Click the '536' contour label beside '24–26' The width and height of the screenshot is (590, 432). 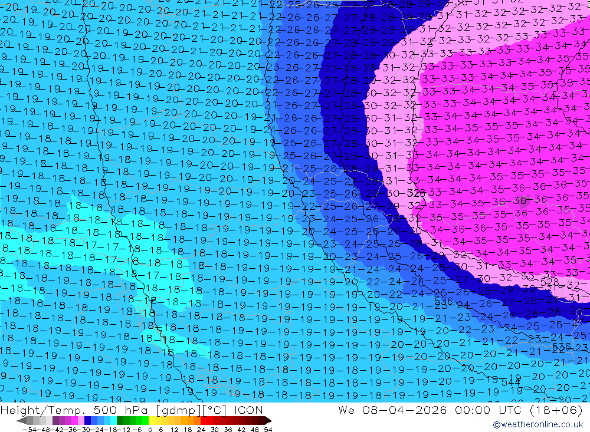pyautogui.click(x=443, y=301)
